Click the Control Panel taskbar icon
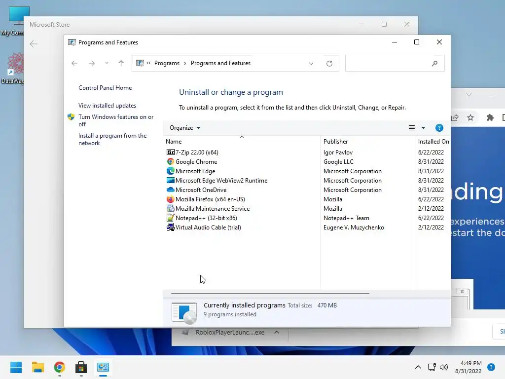 [x=103, y=367]
